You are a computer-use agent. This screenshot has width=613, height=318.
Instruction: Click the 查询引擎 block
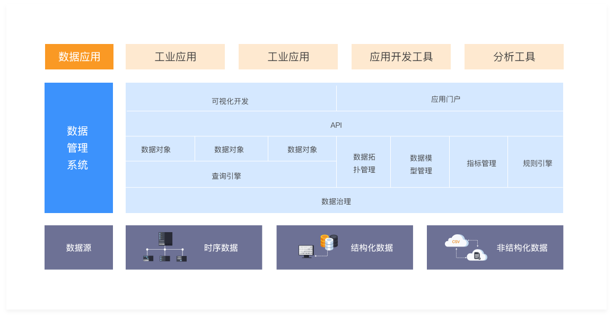click(x=226, y=176)
